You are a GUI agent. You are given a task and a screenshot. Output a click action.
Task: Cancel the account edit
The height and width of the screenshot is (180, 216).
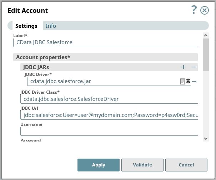pyautogui.click(x=186, y=165)
